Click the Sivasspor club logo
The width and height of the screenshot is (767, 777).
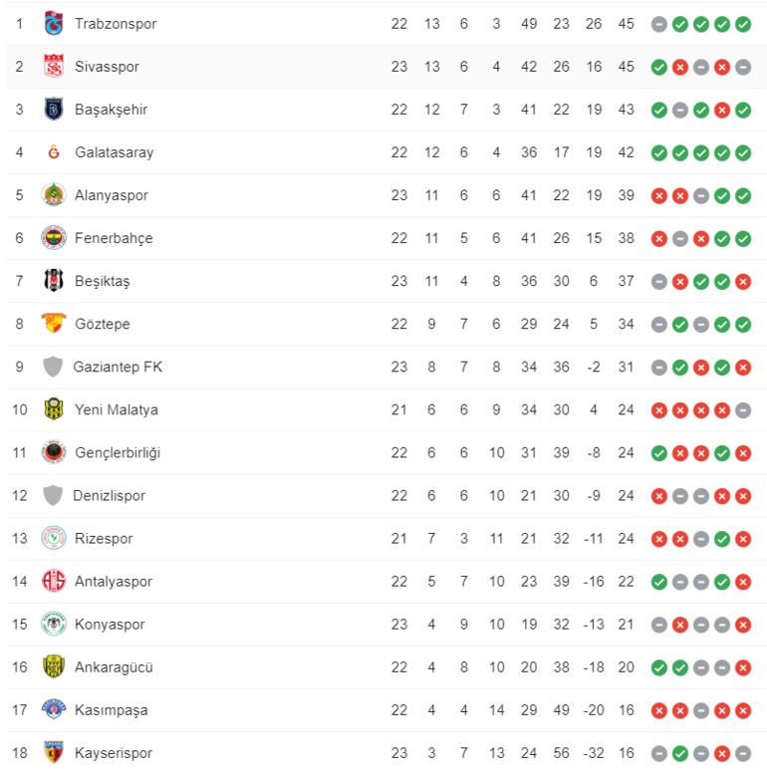pyautogui.click(x=54, y=66)
